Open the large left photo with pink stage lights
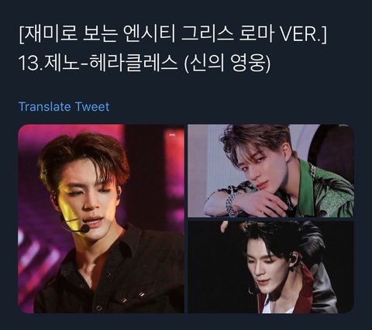The width and height of the screenshot is (372, 330). tap(101, 218)
